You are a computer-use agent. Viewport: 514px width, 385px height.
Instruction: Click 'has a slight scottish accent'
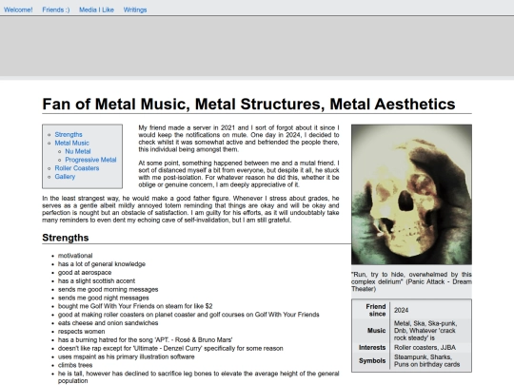pyautogui.click(x=96, y=281)
